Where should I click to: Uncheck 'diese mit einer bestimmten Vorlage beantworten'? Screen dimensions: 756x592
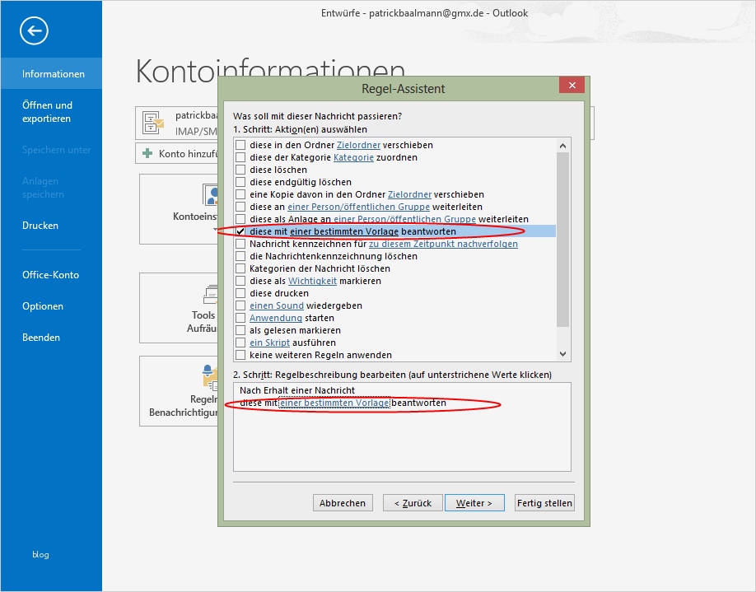tap(239, 231)
